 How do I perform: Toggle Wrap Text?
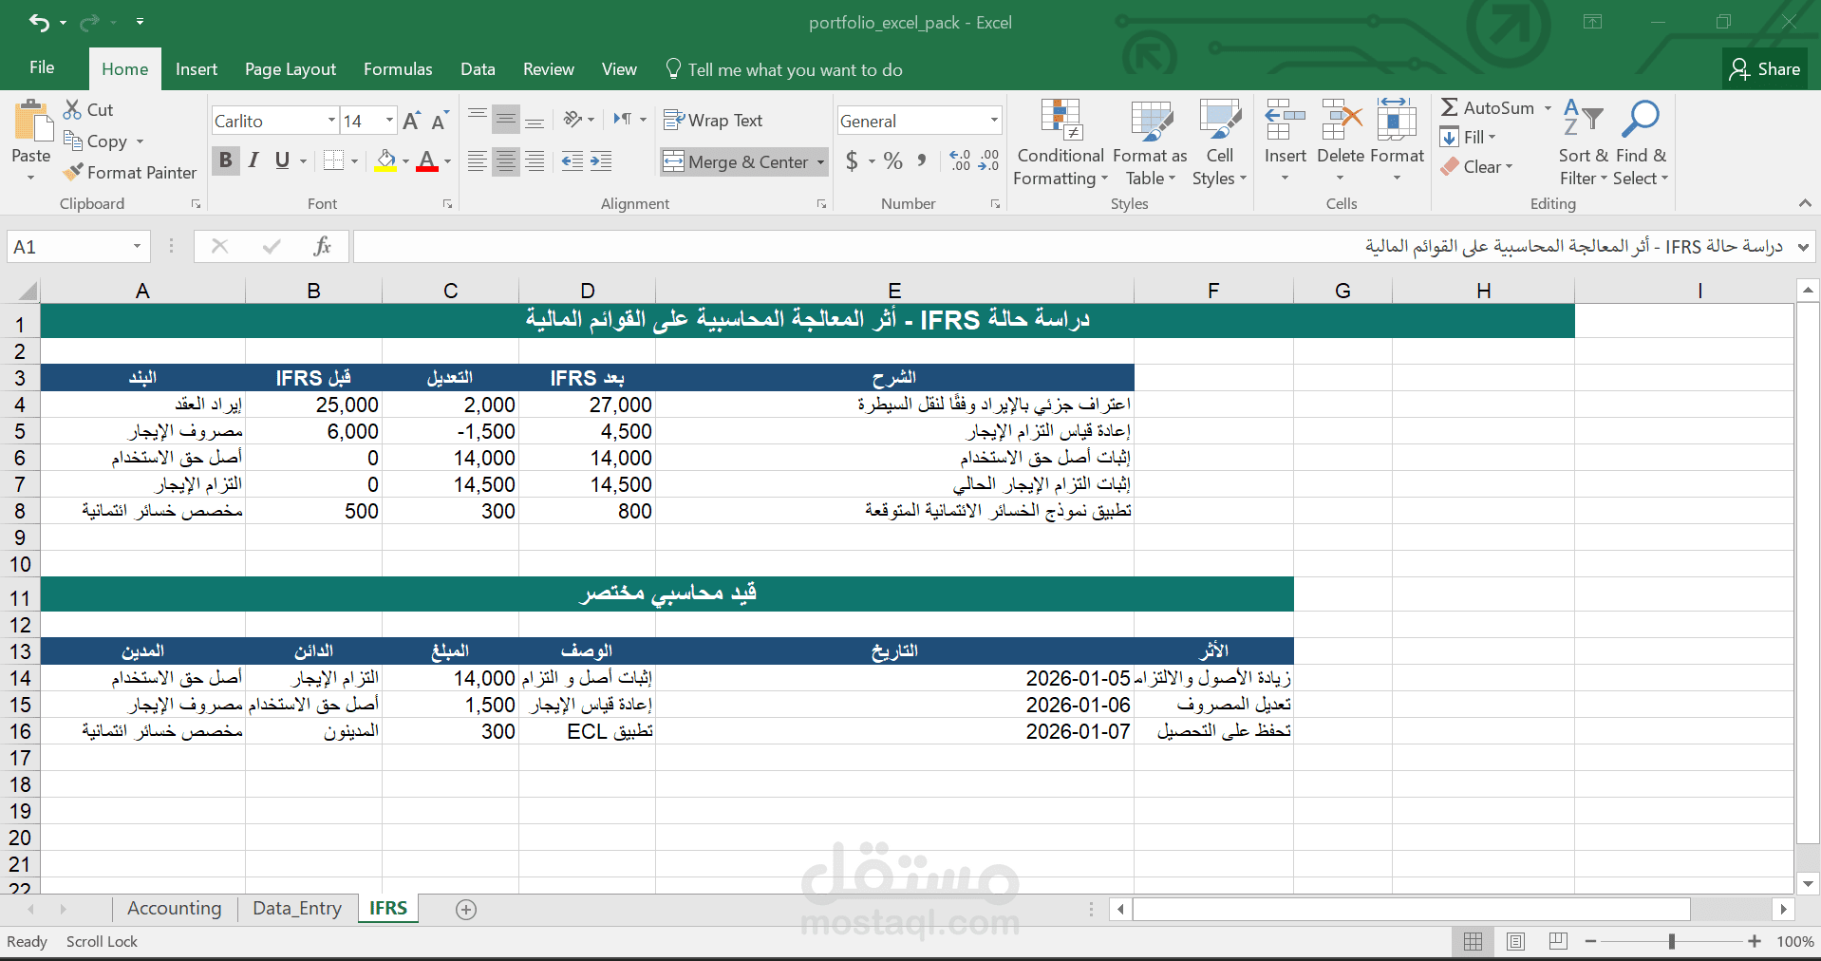713,121
